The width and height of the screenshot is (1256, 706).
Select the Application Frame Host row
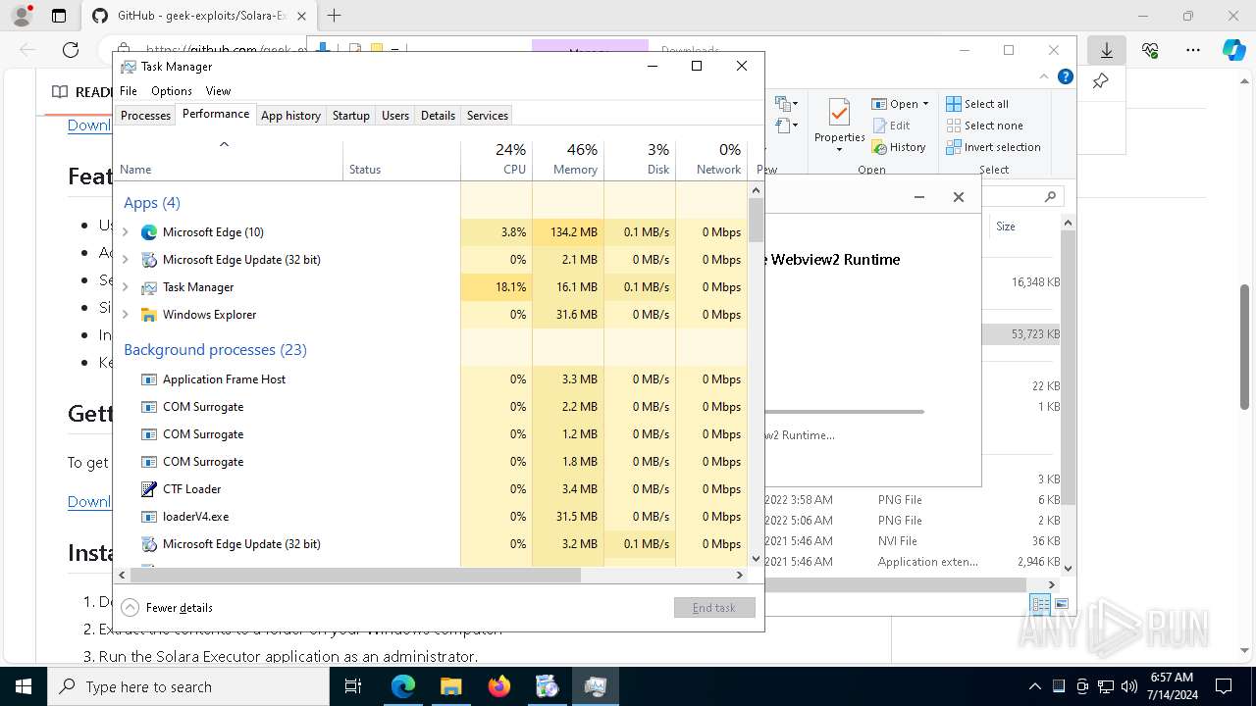pos(431,379)
